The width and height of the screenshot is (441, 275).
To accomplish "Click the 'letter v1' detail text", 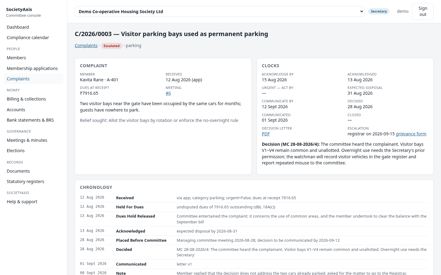I will coord(184,264).
